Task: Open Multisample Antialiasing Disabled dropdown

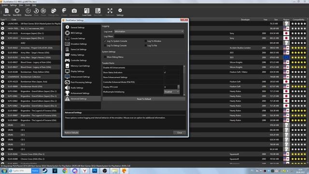Action: pos(171,92)
